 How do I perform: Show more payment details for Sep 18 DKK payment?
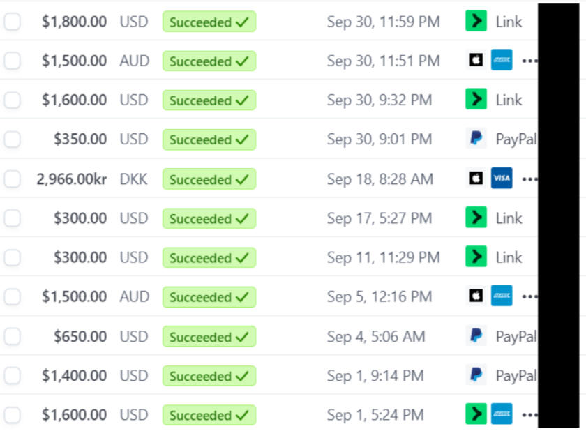(x=529, y=179)
